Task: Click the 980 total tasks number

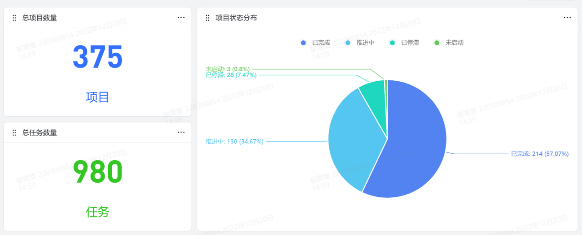Action: click(98, 172)
